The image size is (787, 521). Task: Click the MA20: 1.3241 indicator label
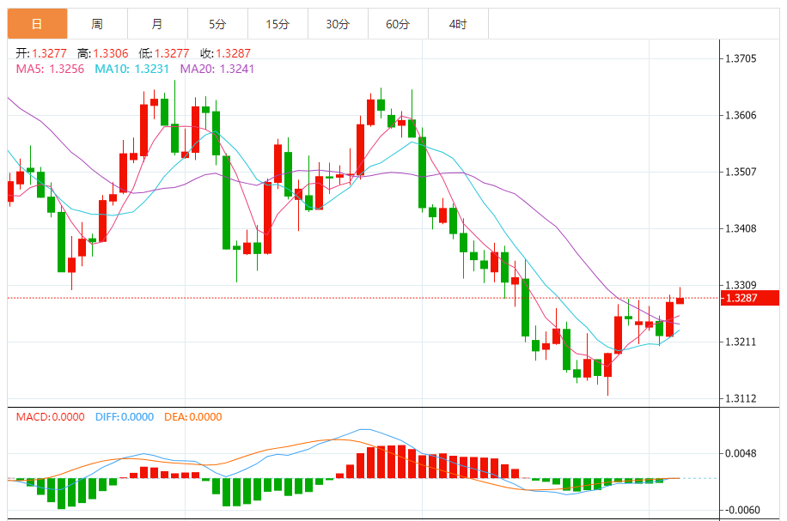tap(217, 69)
